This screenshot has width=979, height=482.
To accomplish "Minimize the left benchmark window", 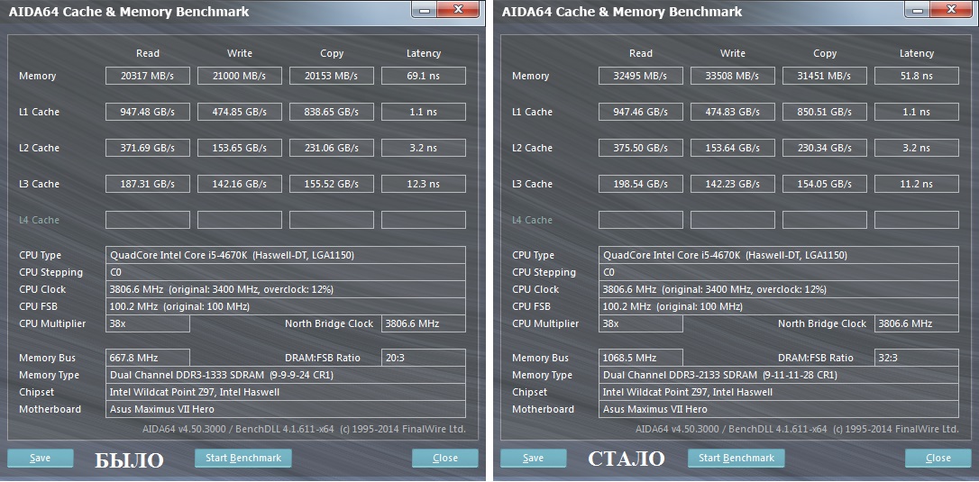I will tap(425, 9).
